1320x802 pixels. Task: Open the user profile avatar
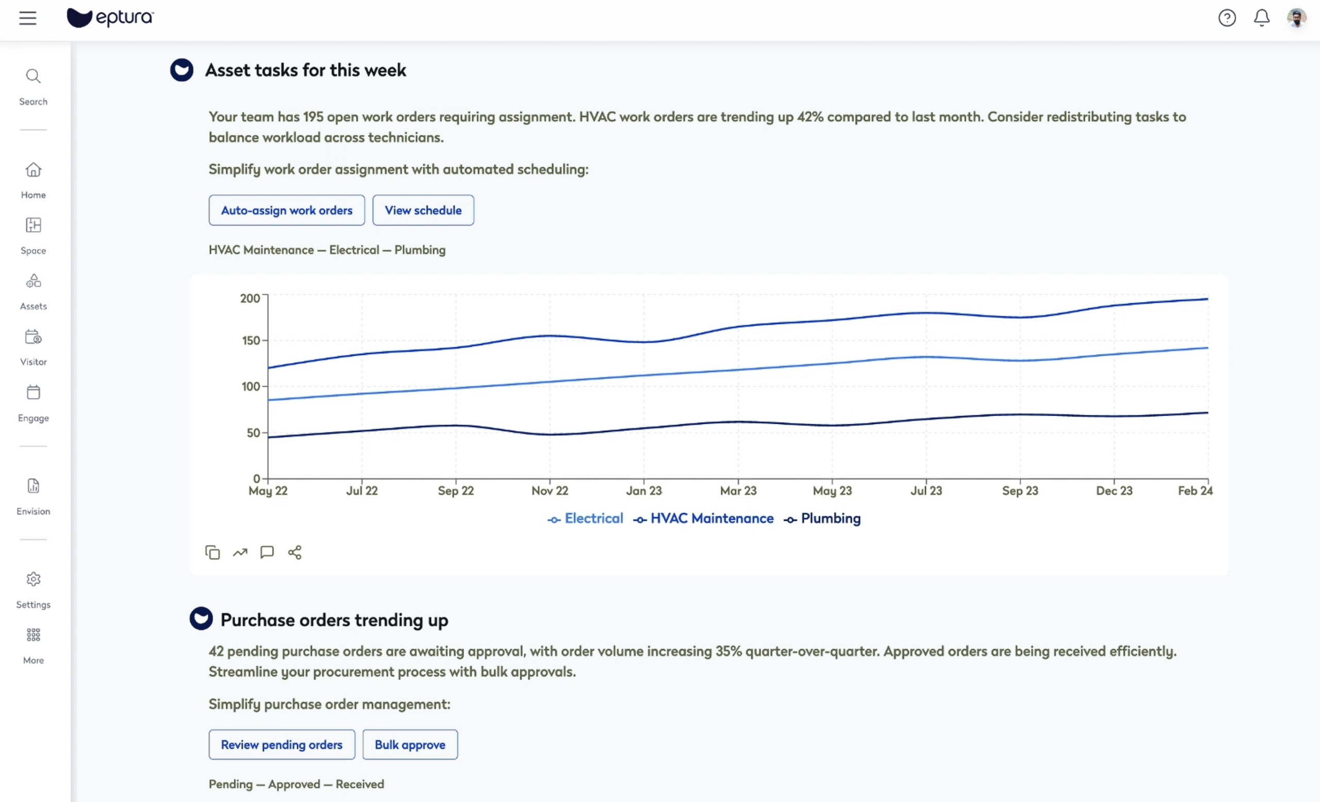1296,18
